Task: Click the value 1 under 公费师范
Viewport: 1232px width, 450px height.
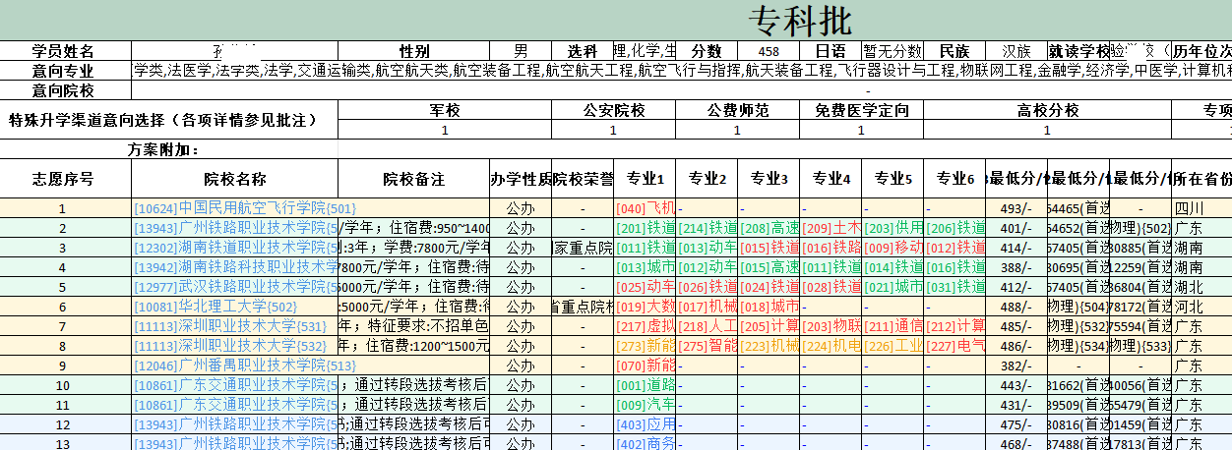Action: click(x=737, y=130)
